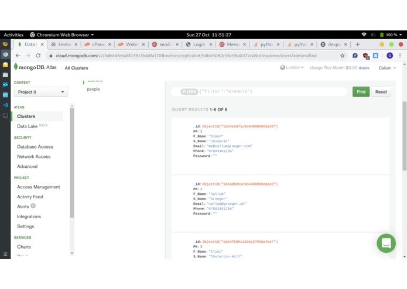Open the terminal dock icon
407x289 pixels.
click(x=5, y=115)
